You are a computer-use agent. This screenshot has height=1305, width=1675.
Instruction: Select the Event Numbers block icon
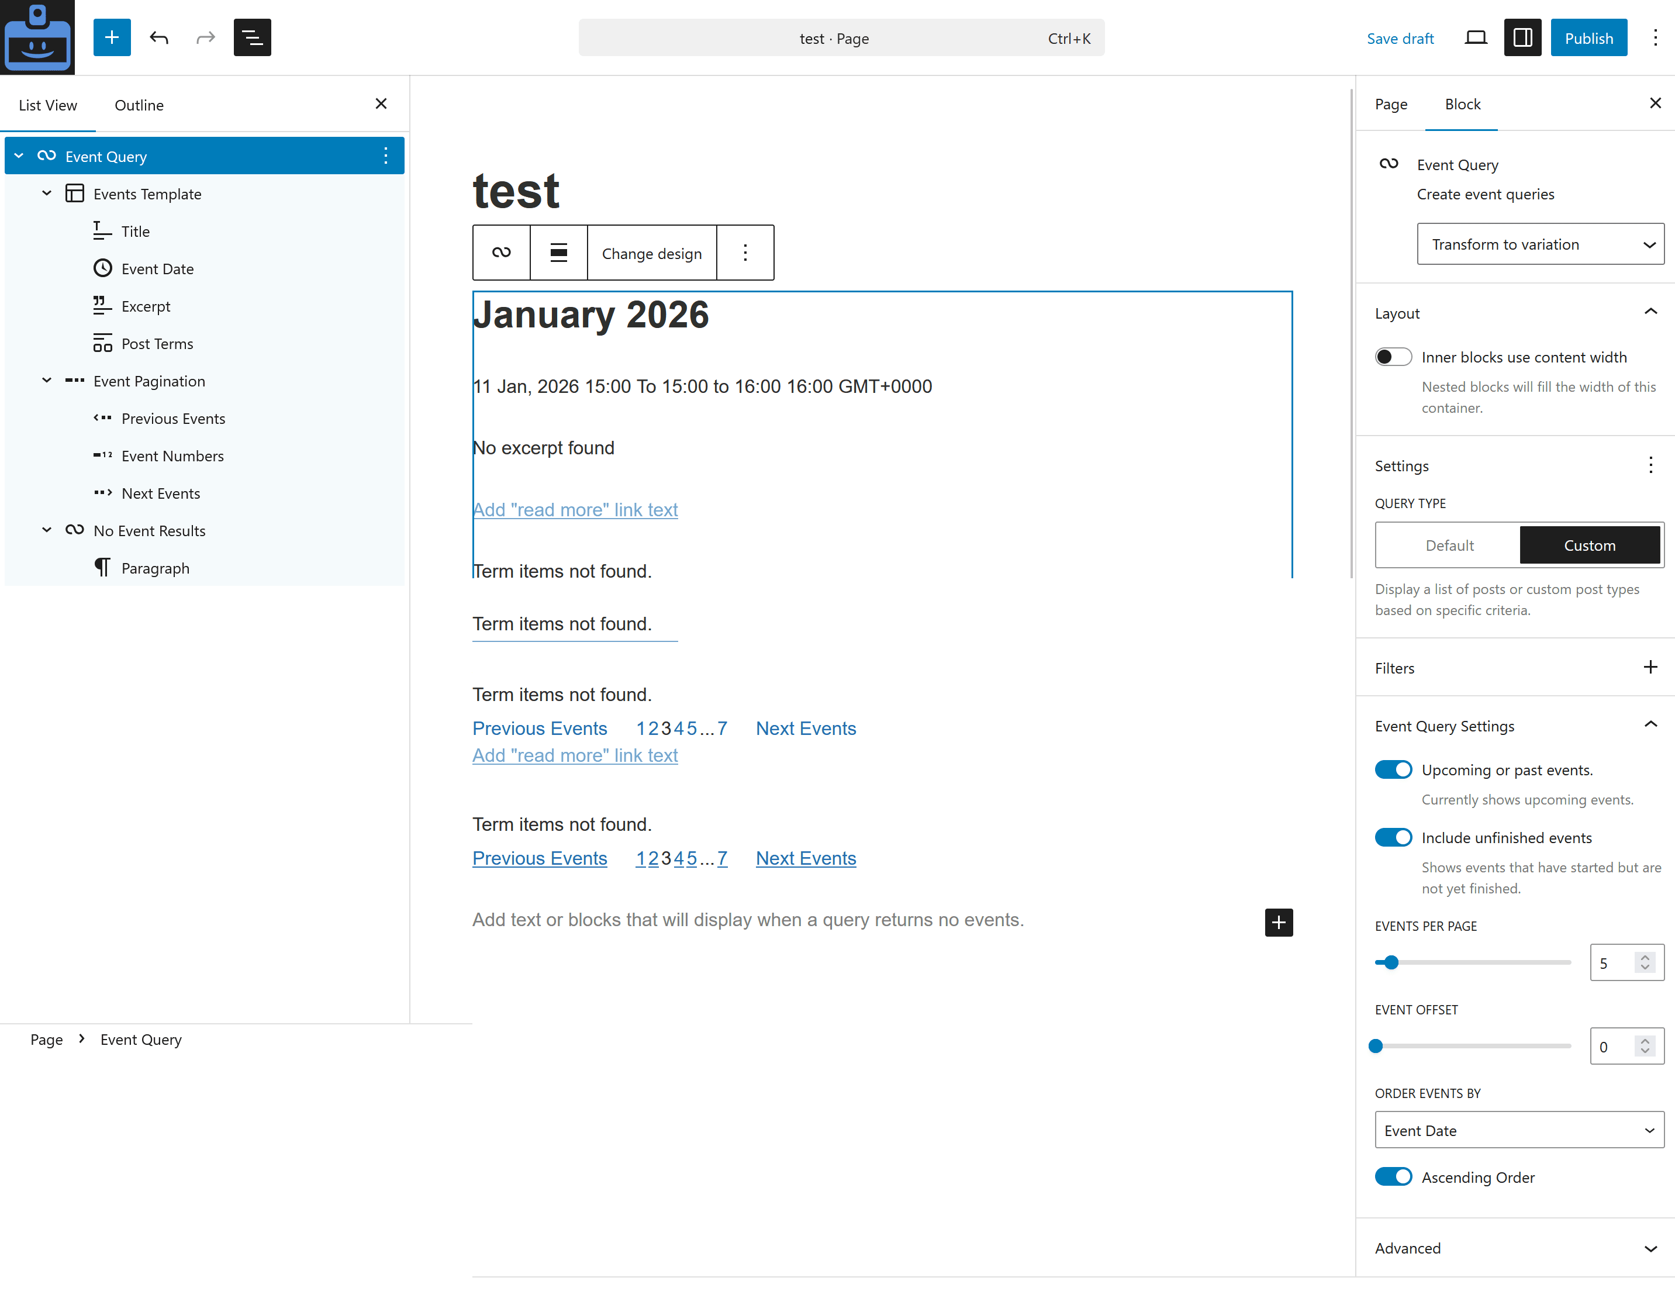tap(102, 455)
